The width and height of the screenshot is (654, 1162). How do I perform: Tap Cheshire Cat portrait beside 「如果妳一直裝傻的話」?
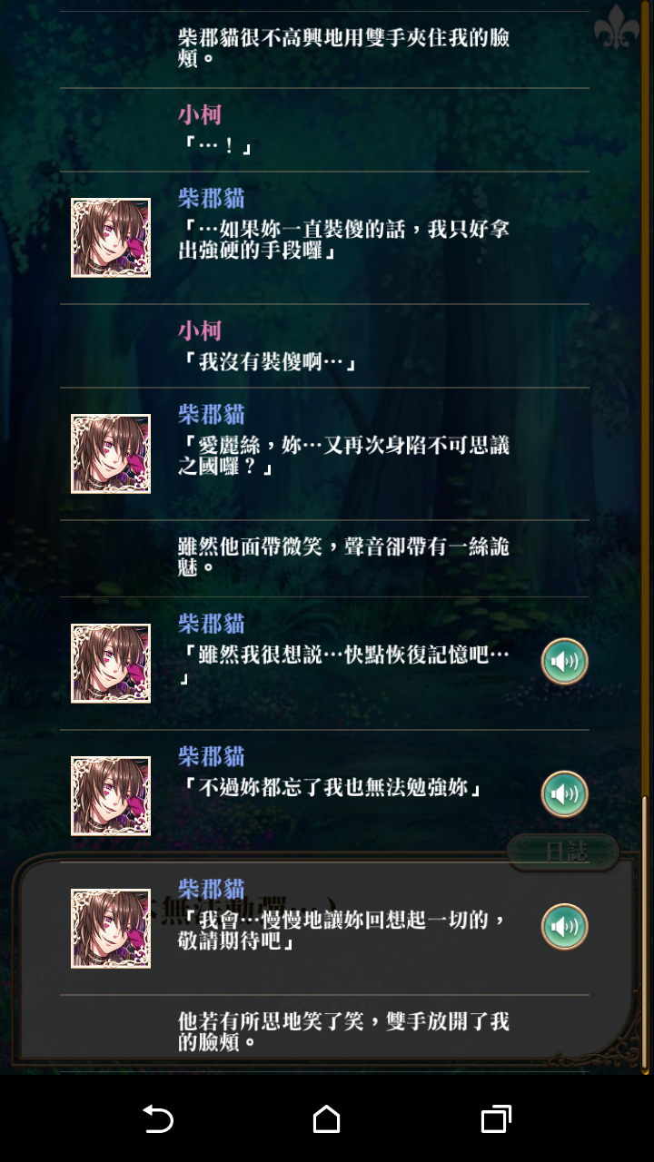(111, 238)
